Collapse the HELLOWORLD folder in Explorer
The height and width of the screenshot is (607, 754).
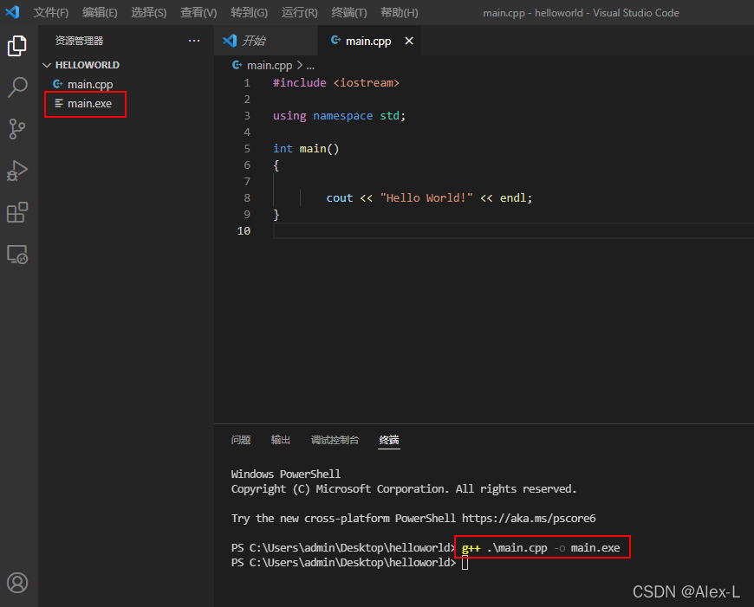coord(47,64)
